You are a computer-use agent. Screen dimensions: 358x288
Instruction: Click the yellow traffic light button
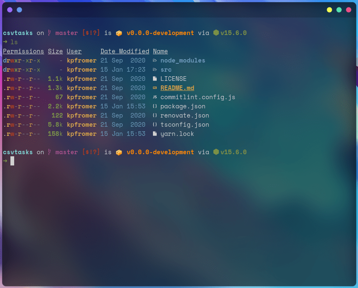[x=329, y=10]
